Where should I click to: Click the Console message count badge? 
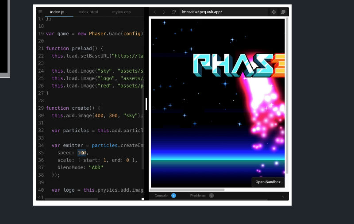pyautogui.click(x=173, y=196)
